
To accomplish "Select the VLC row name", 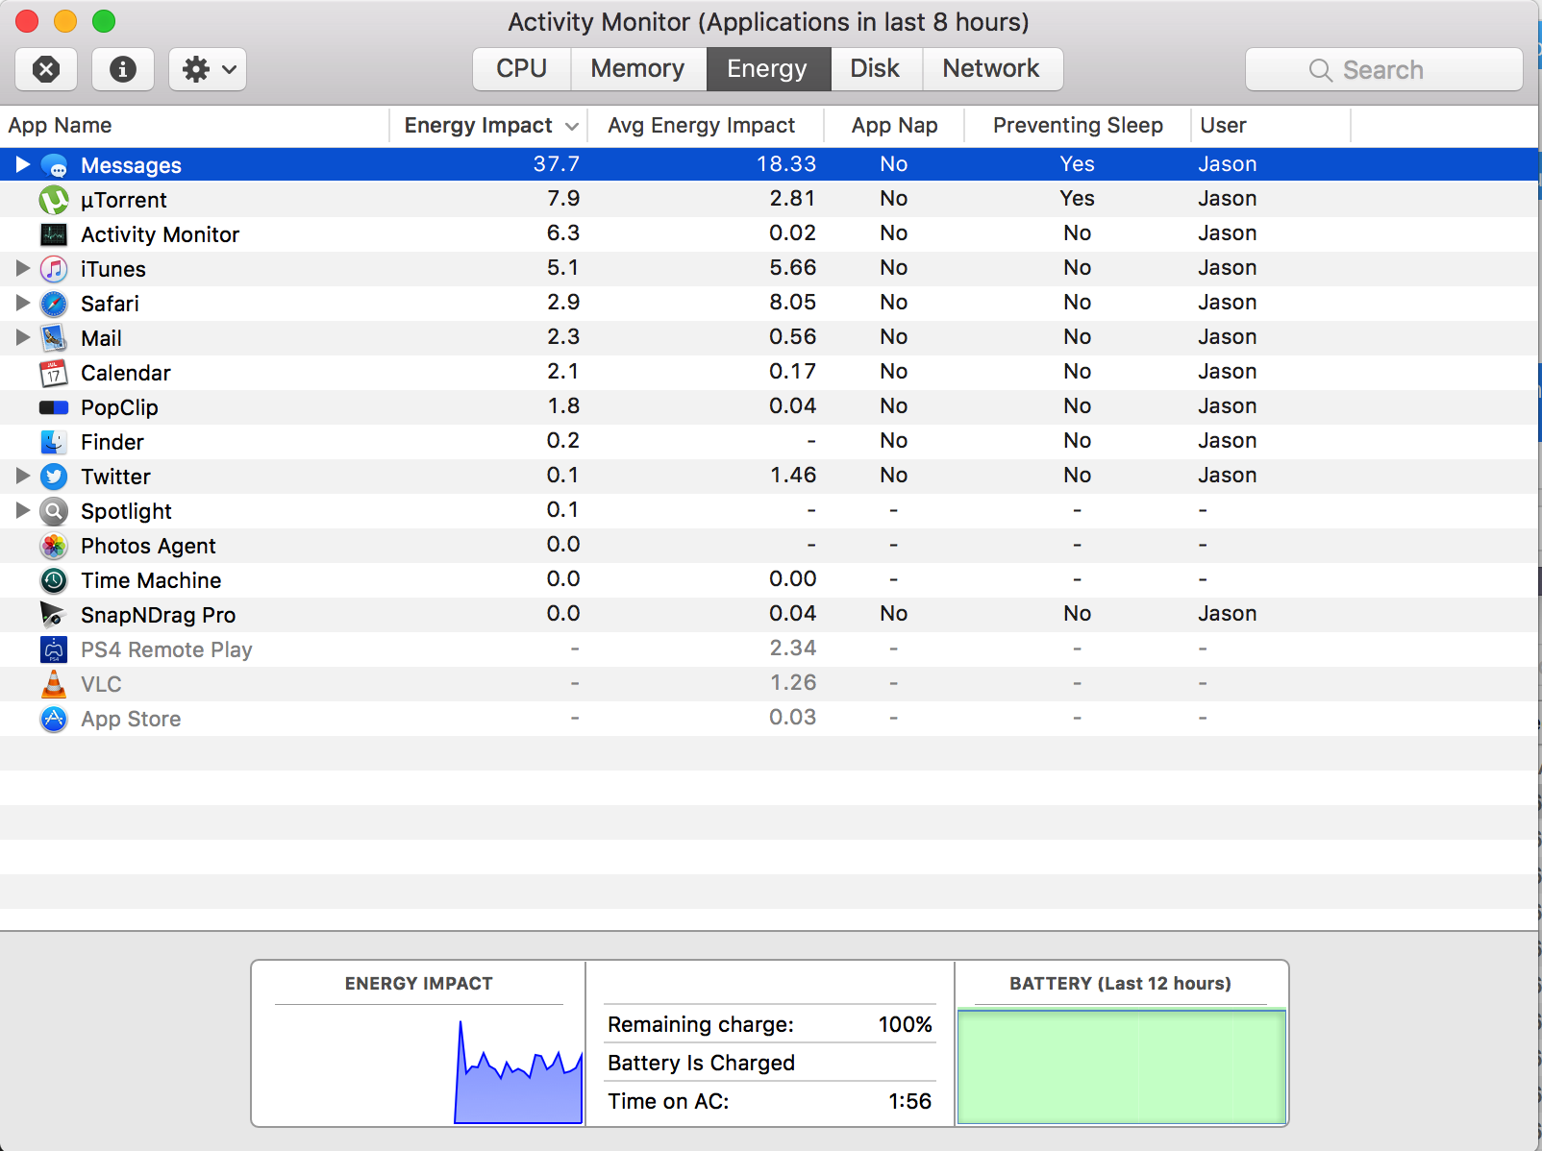I will 101,684.
